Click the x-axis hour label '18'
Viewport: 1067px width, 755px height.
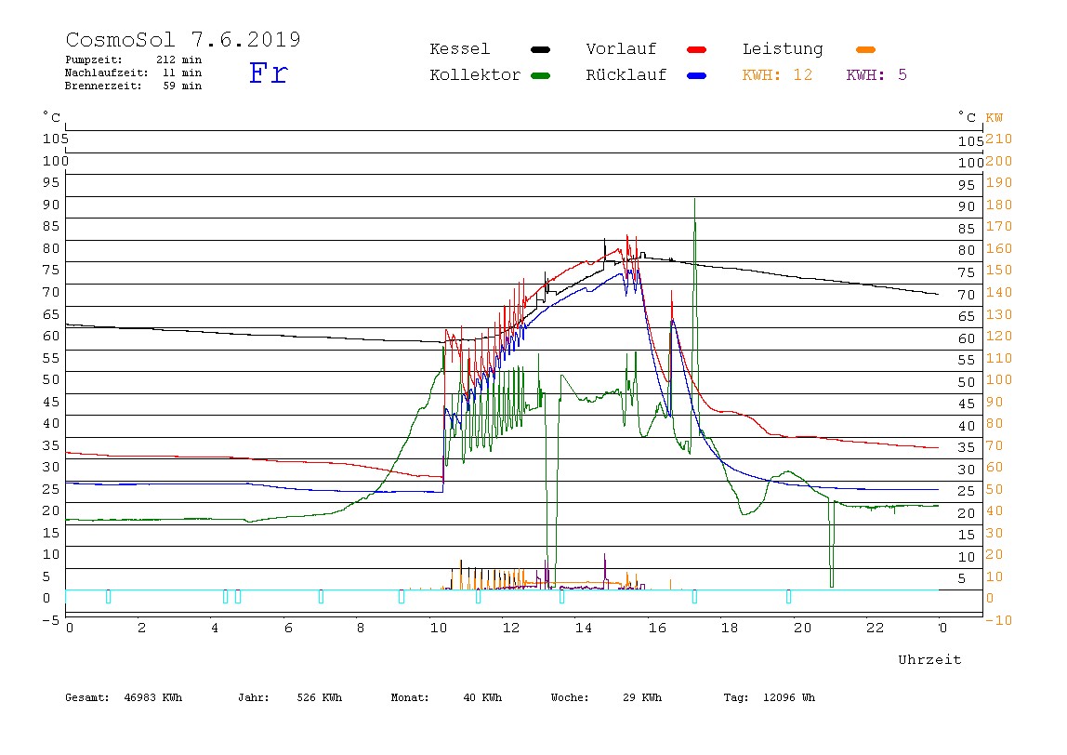click(x=730, y=628)
